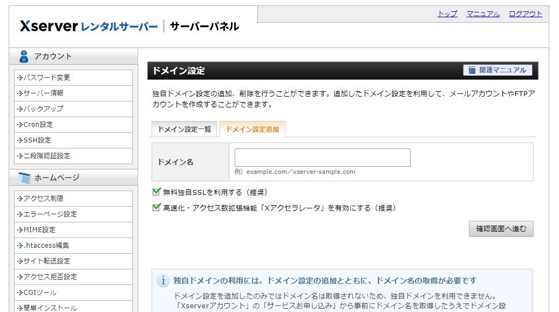Click inside the ドメイン名 input field
This screenshot has width=559, height=312.
coord(322,157)
